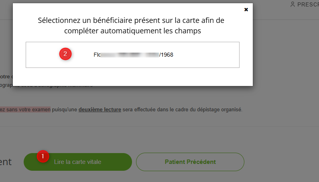Click the dépistage organisé phrase
This screenshot has width=319, height=182.
coord(222,109)
